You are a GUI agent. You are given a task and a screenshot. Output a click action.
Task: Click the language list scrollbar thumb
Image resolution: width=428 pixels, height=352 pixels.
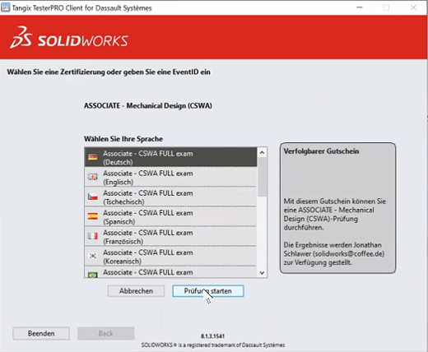pyautogui.click(x=262, y=177)
